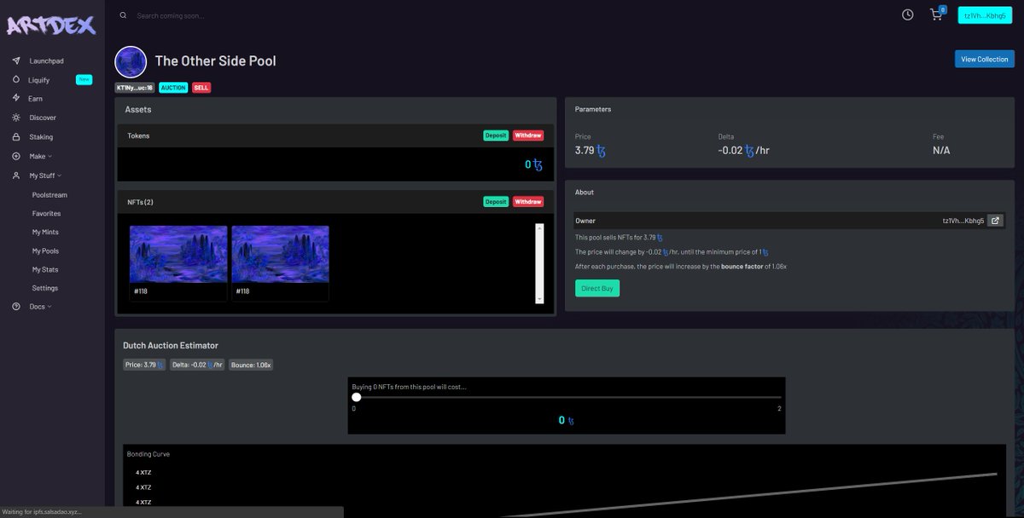1024x518 pixels.
Task: Click the ARTDEX logo
Action: point(51,25)
